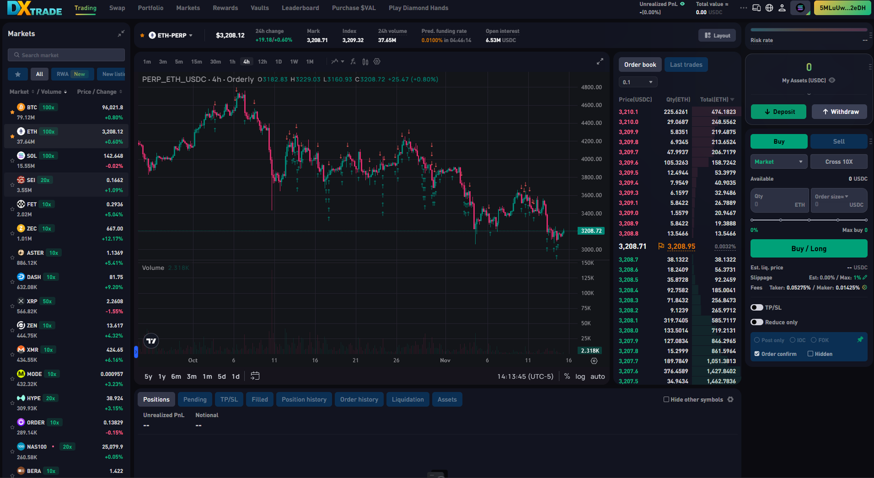Click the Qty ETH input field
The height and width of the screenshot is (478, 874).
[x=779, y=200]
